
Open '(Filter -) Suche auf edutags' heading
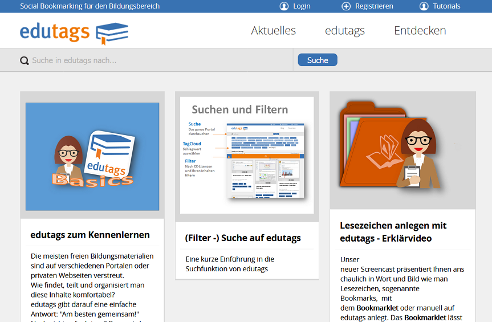point(243,238)
